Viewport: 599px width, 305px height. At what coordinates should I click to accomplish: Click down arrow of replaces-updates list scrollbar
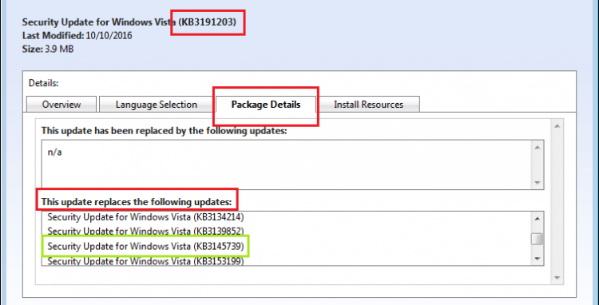pyautogui.click(x=538, y=259)
